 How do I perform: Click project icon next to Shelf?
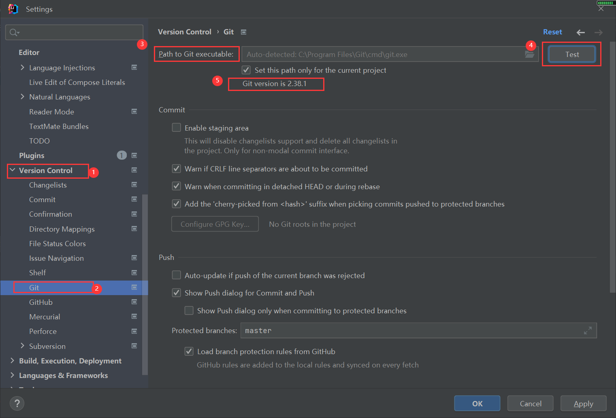(x=134, y=272)
